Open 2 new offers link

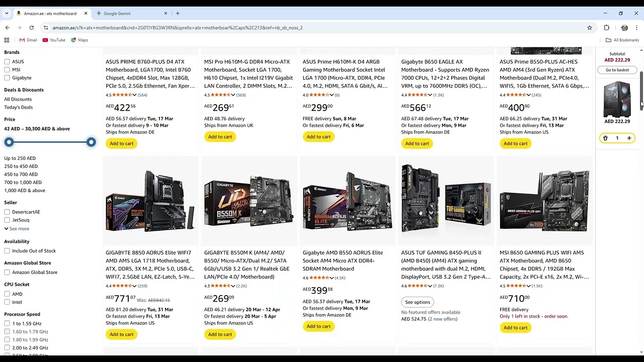(443, 319)
